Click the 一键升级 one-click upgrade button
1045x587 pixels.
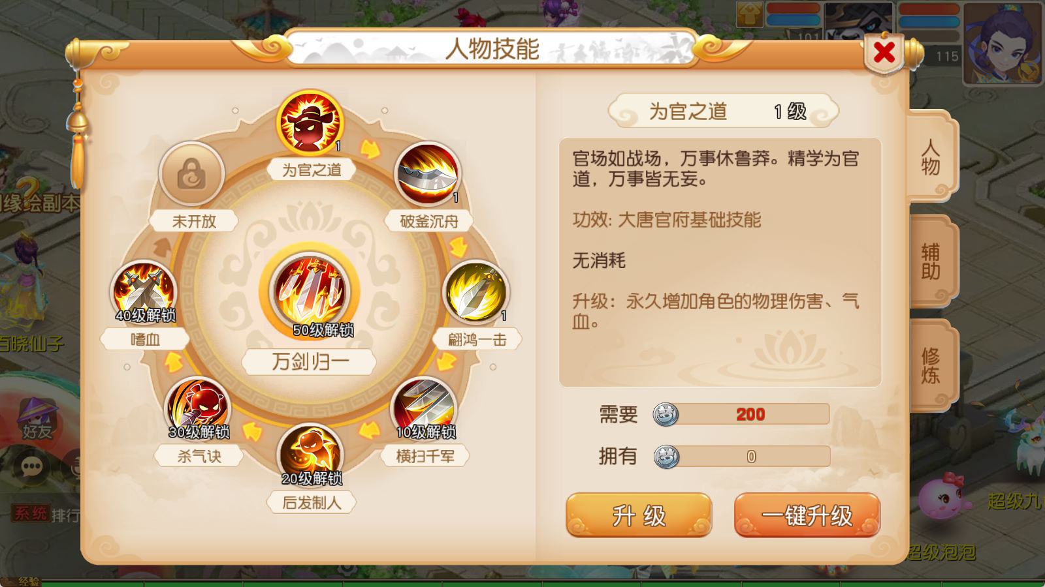coord(807,515)
